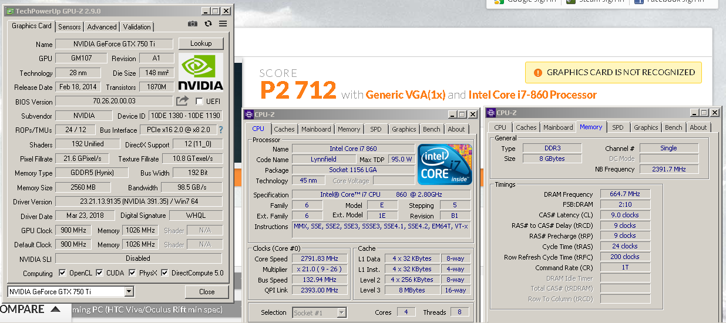The image size is (726, 323).
Task: Open CPU tab in Memory CPU-Z window
Action: click(500, 127)
